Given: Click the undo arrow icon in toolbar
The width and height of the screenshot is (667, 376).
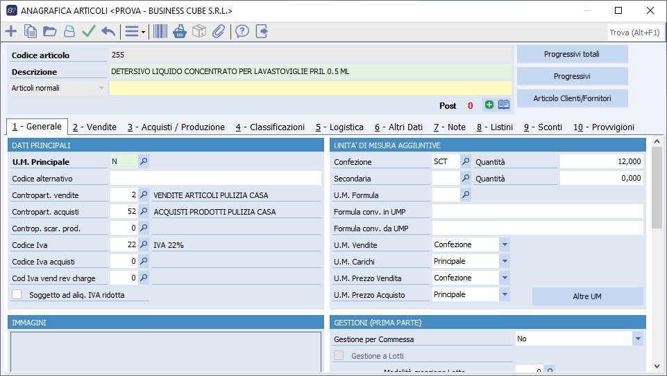Looking at the screenshot, I should coord(108,31).
